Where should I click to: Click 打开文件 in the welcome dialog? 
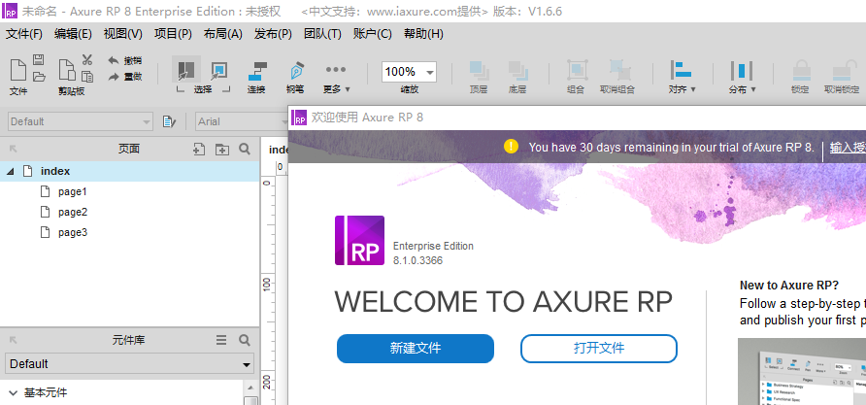(x=599, y=348)
